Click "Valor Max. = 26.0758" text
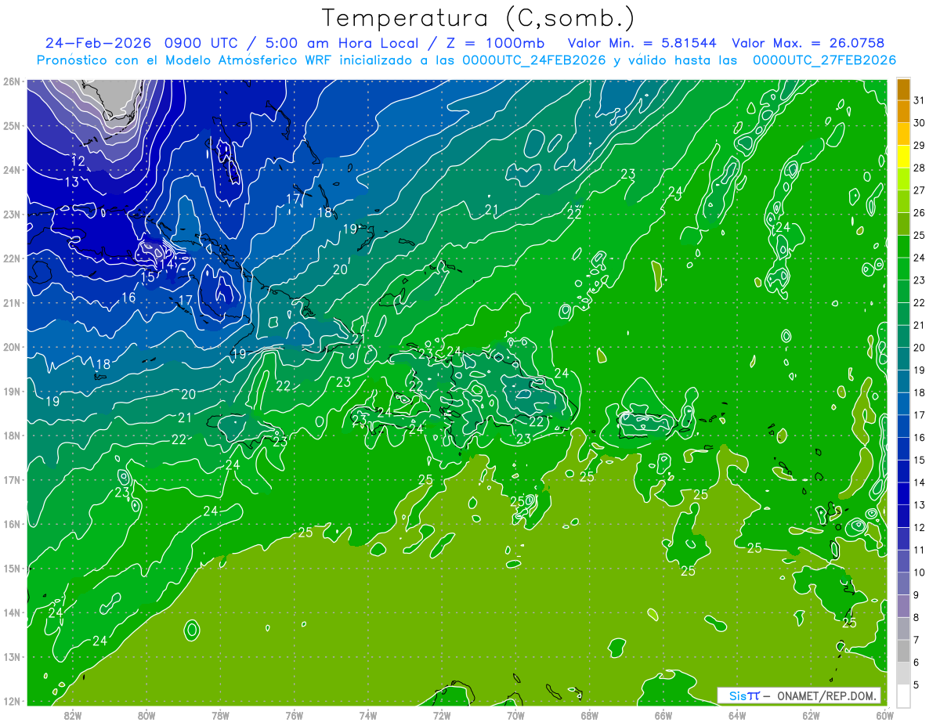Screen dimensions: 940x726 click(x=808, y=42)
